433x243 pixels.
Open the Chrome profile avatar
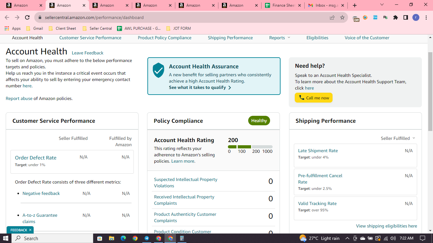pos(416,18)
